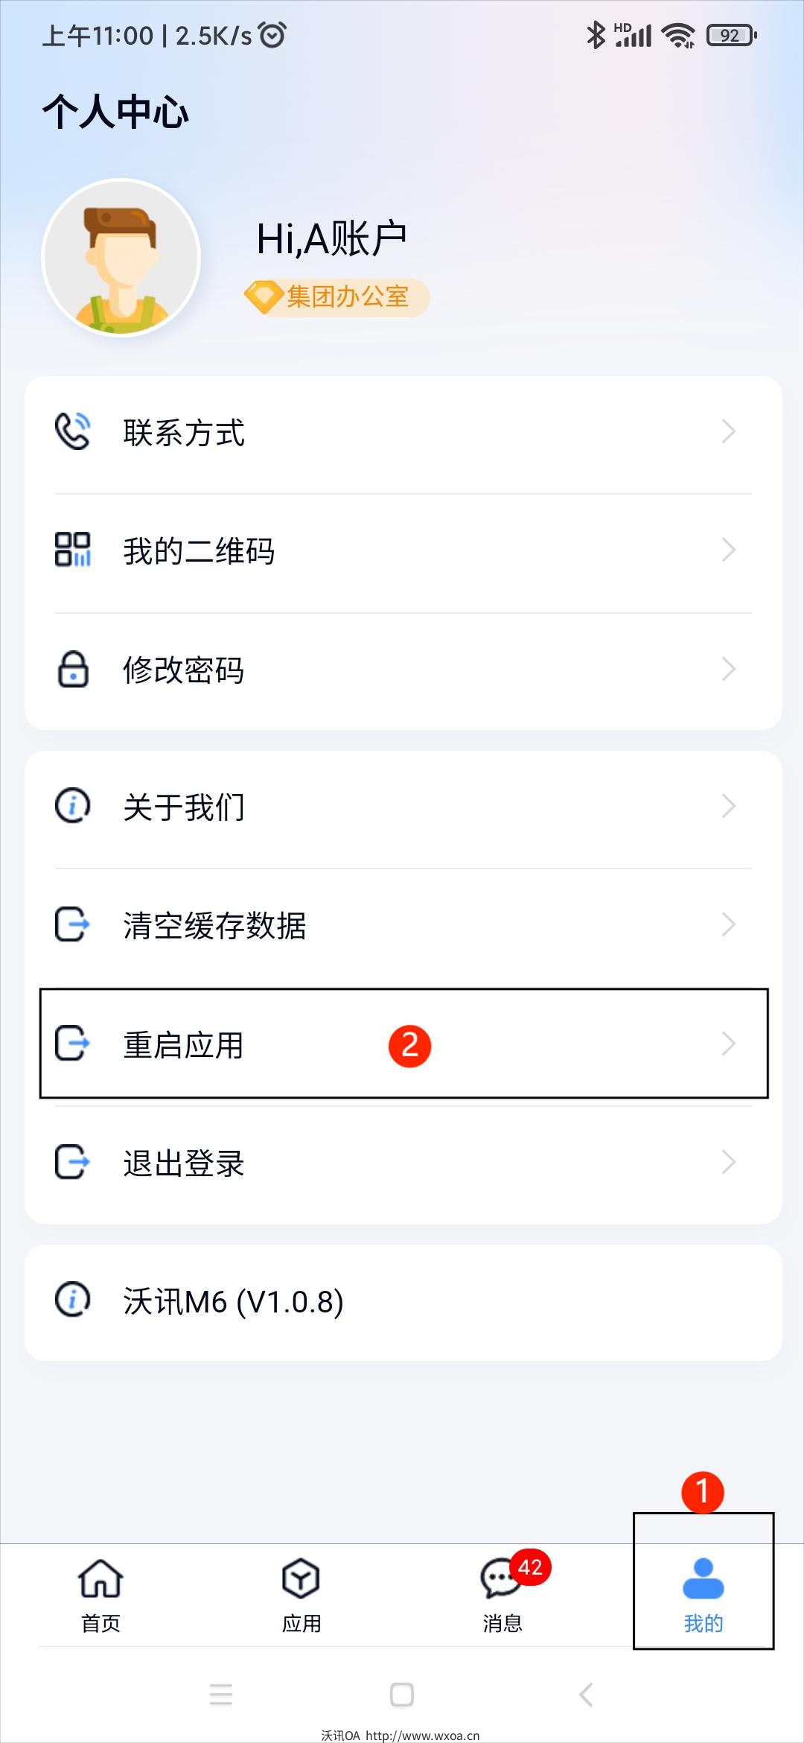
Task: Tap the user avatar picture
Action: point(121,258)
